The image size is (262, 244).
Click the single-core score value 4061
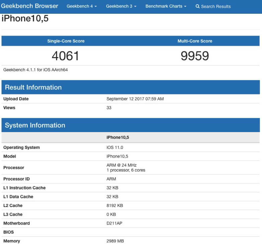click(x=66, y=56)
